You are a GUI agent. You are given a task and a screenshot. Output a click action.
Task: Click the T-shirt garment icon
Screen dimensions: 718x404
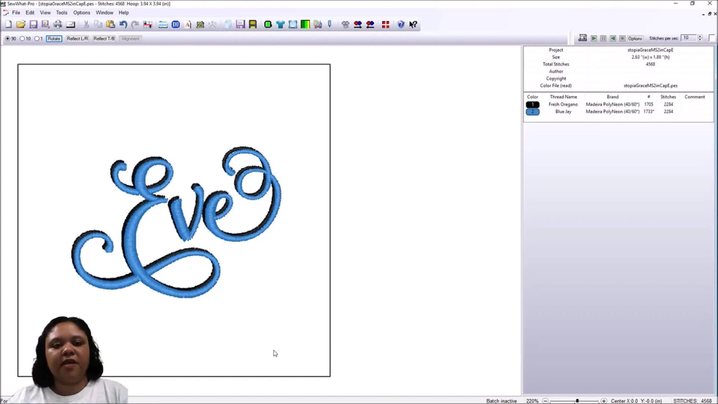[x=280, y=24]
